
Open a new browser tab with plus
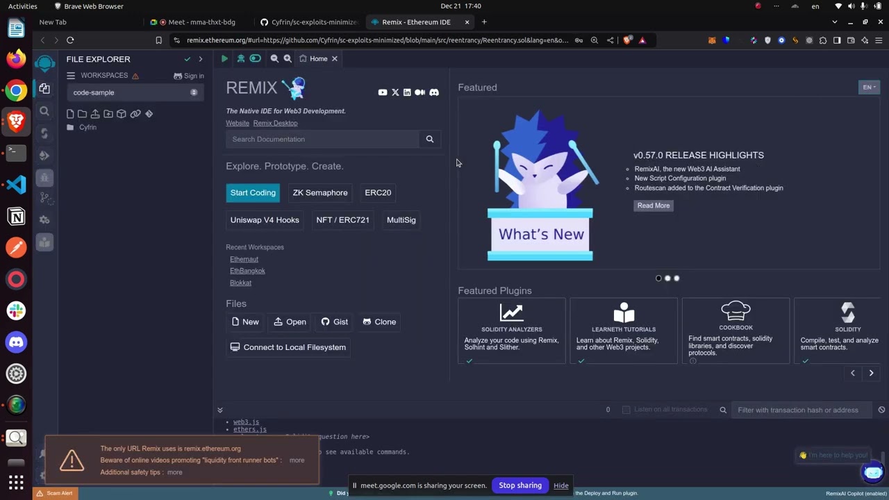484,22
